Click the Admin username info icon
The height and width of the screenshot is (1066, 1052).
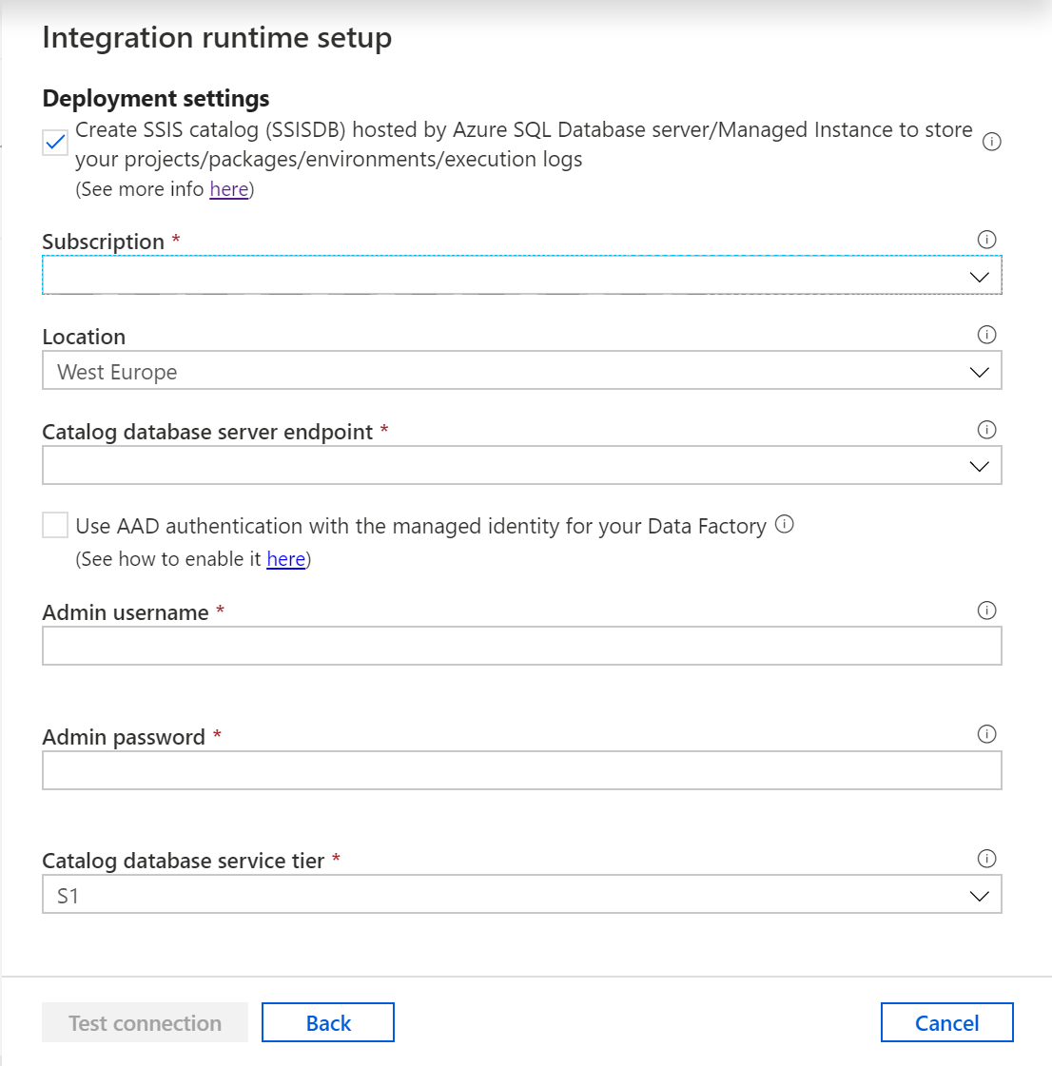point(986,611)
